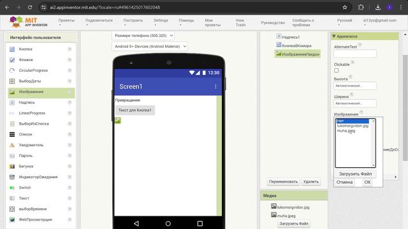
Task: Click Отмена in image picker
Action: point(344,182)
